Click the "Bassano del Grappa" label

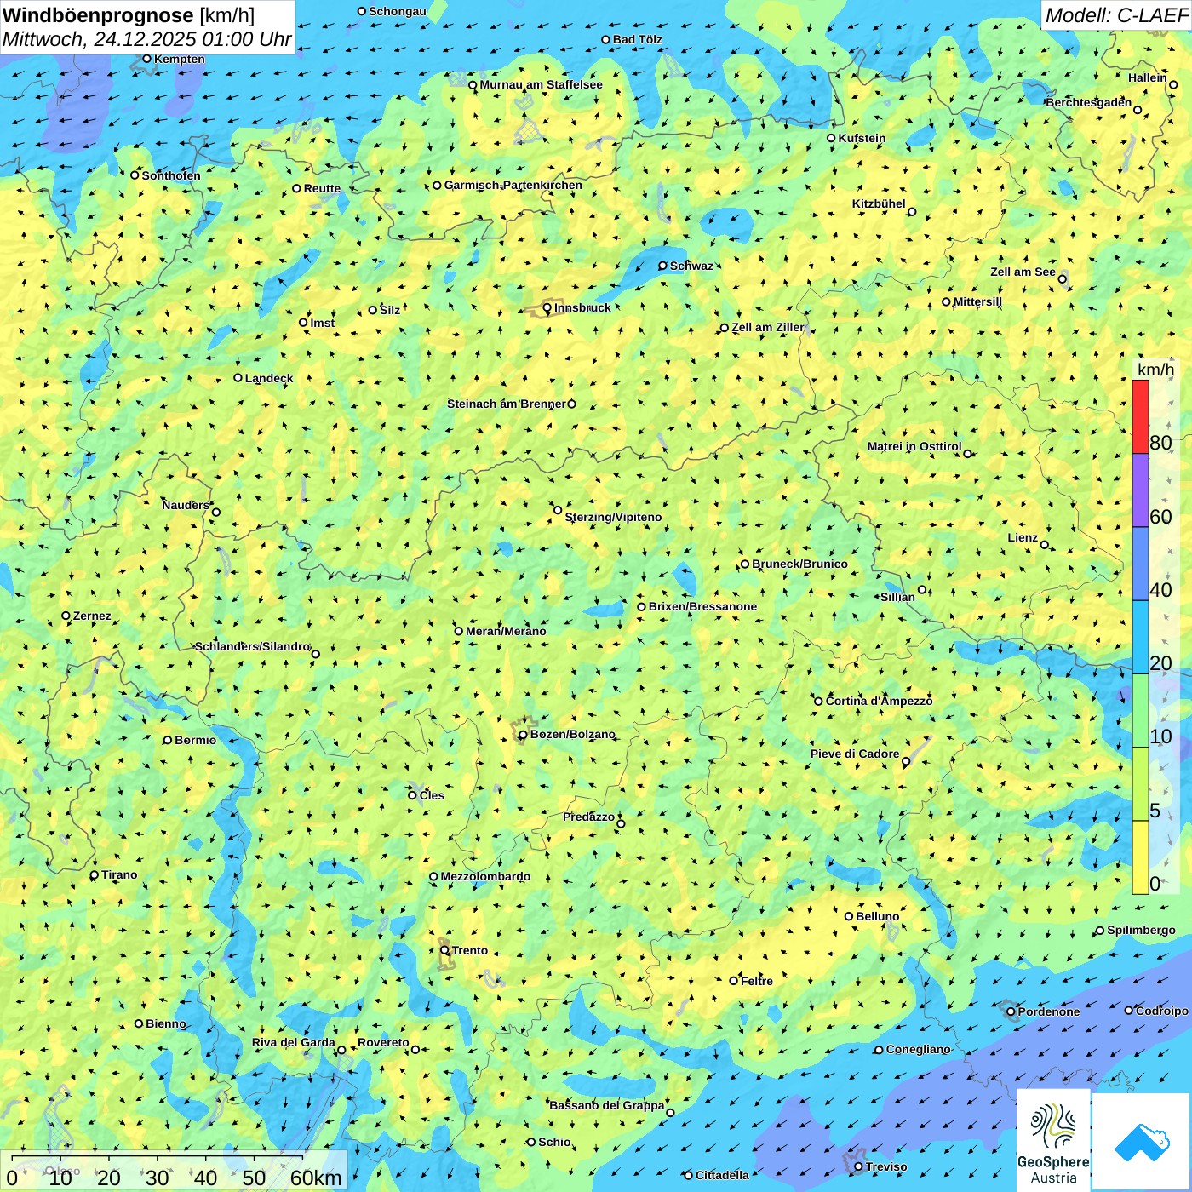[x=607, y=1105]
